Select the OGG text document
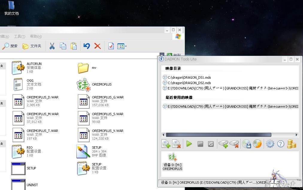The width and height of the screenshot is (303, 190). [x=27, y=84]
